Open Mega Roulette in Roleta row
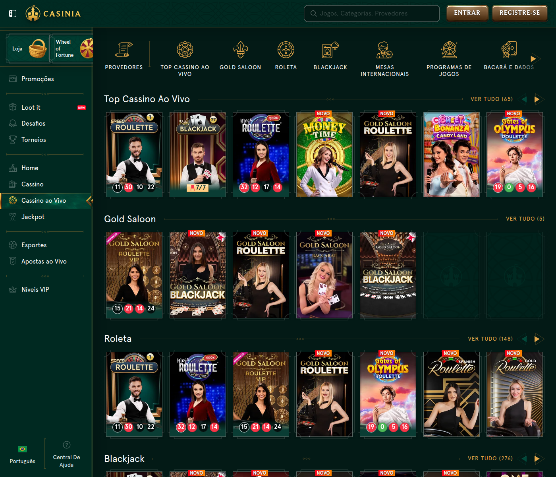The width and height of the screenshot is (556, 477). pos(198,394)
